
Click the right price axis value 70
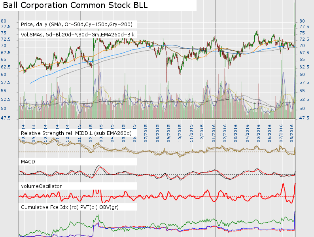302,46
